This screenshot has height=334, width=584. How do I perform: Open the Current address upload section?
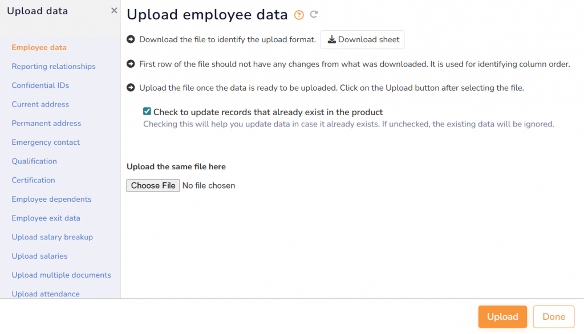[x=40, y=104]
